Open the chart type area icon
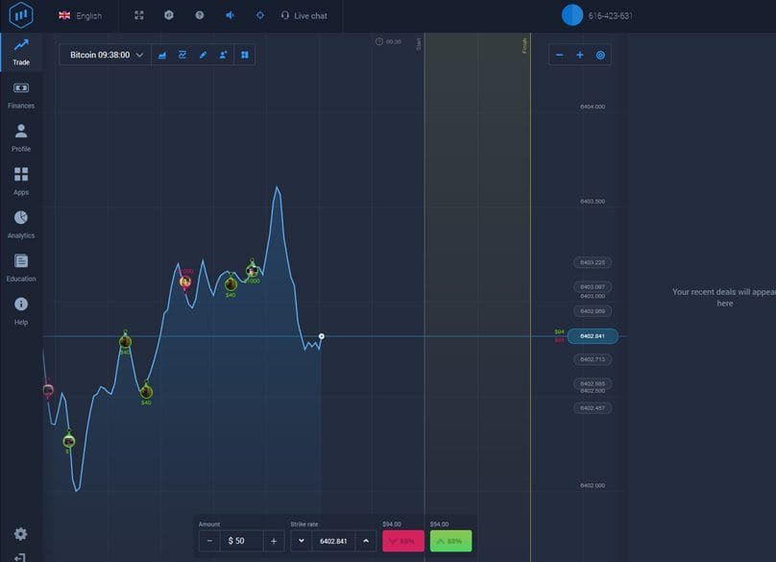The width and height of the screenshot is (776, 562). click(x=162, y=55)
